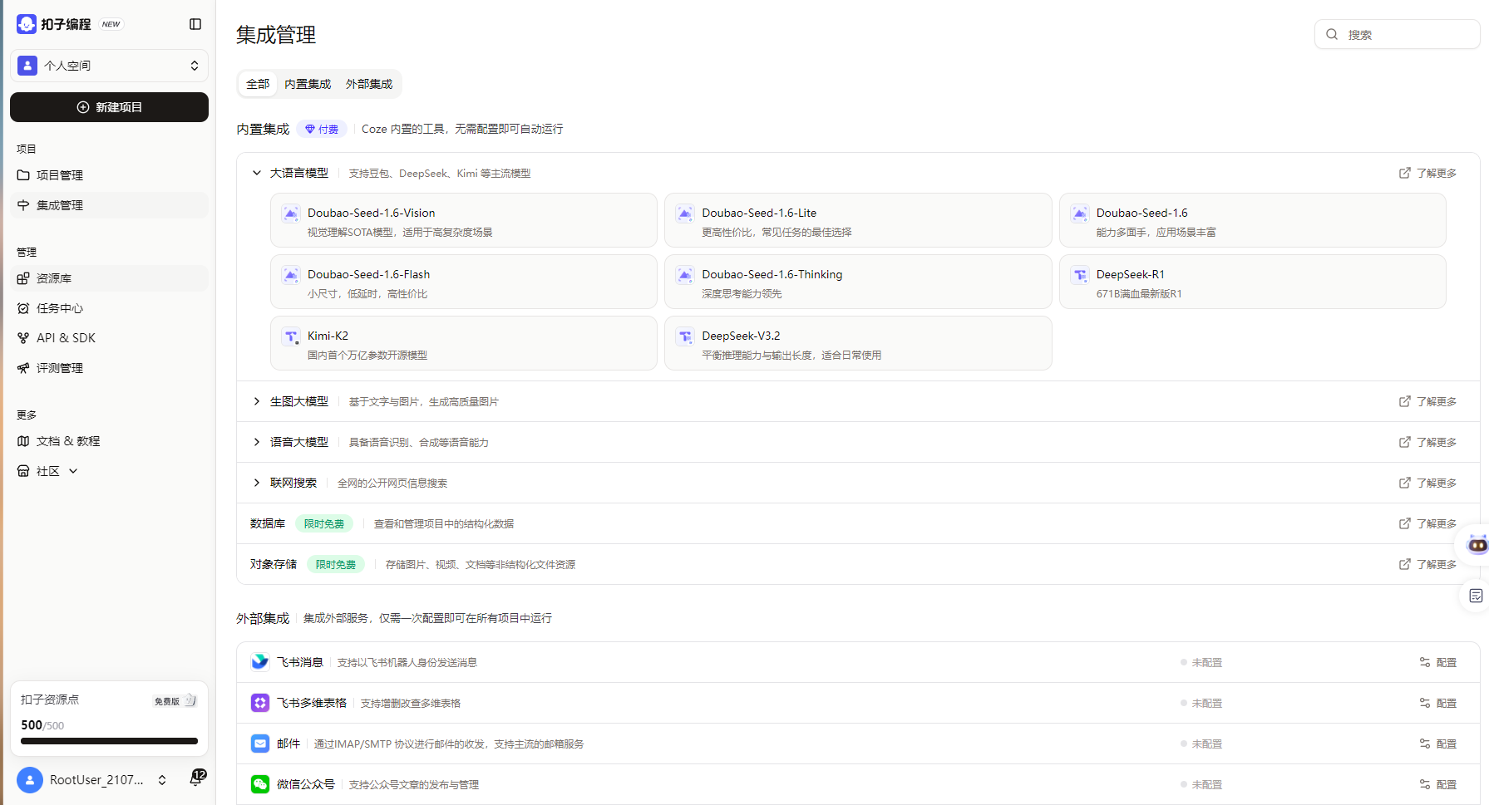Collapse the 大语言模型 section chevron
The height and width of the screenshot is (805, 1489).
point(257,173)
